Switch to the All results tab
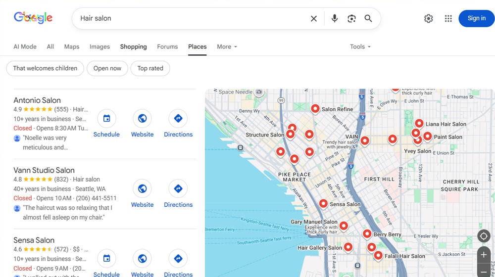 click(50, 46)
